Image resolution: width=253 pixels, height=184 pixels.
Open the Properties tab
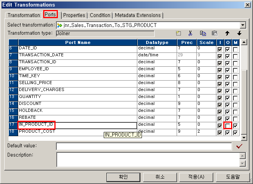(74, 15)
